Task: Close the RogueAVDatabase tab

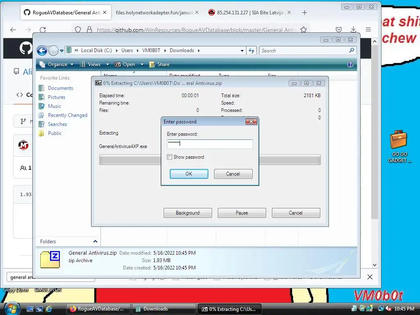Action: click(105, 12)
